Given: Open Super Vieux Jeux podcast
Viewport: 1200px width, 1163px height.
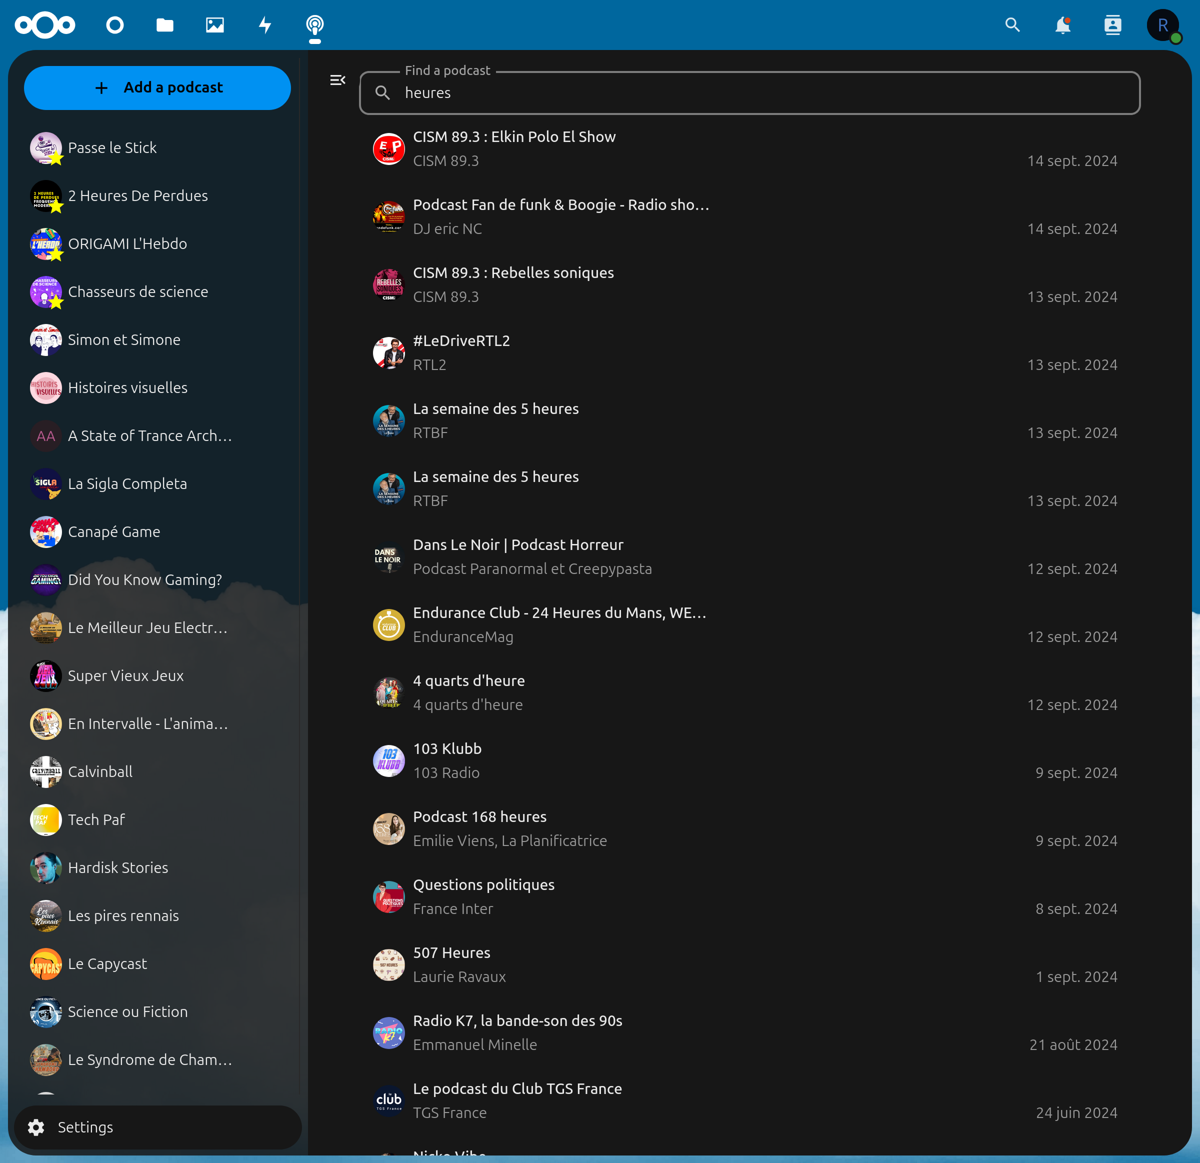Looking at the screenshot, I should [157, 676].
